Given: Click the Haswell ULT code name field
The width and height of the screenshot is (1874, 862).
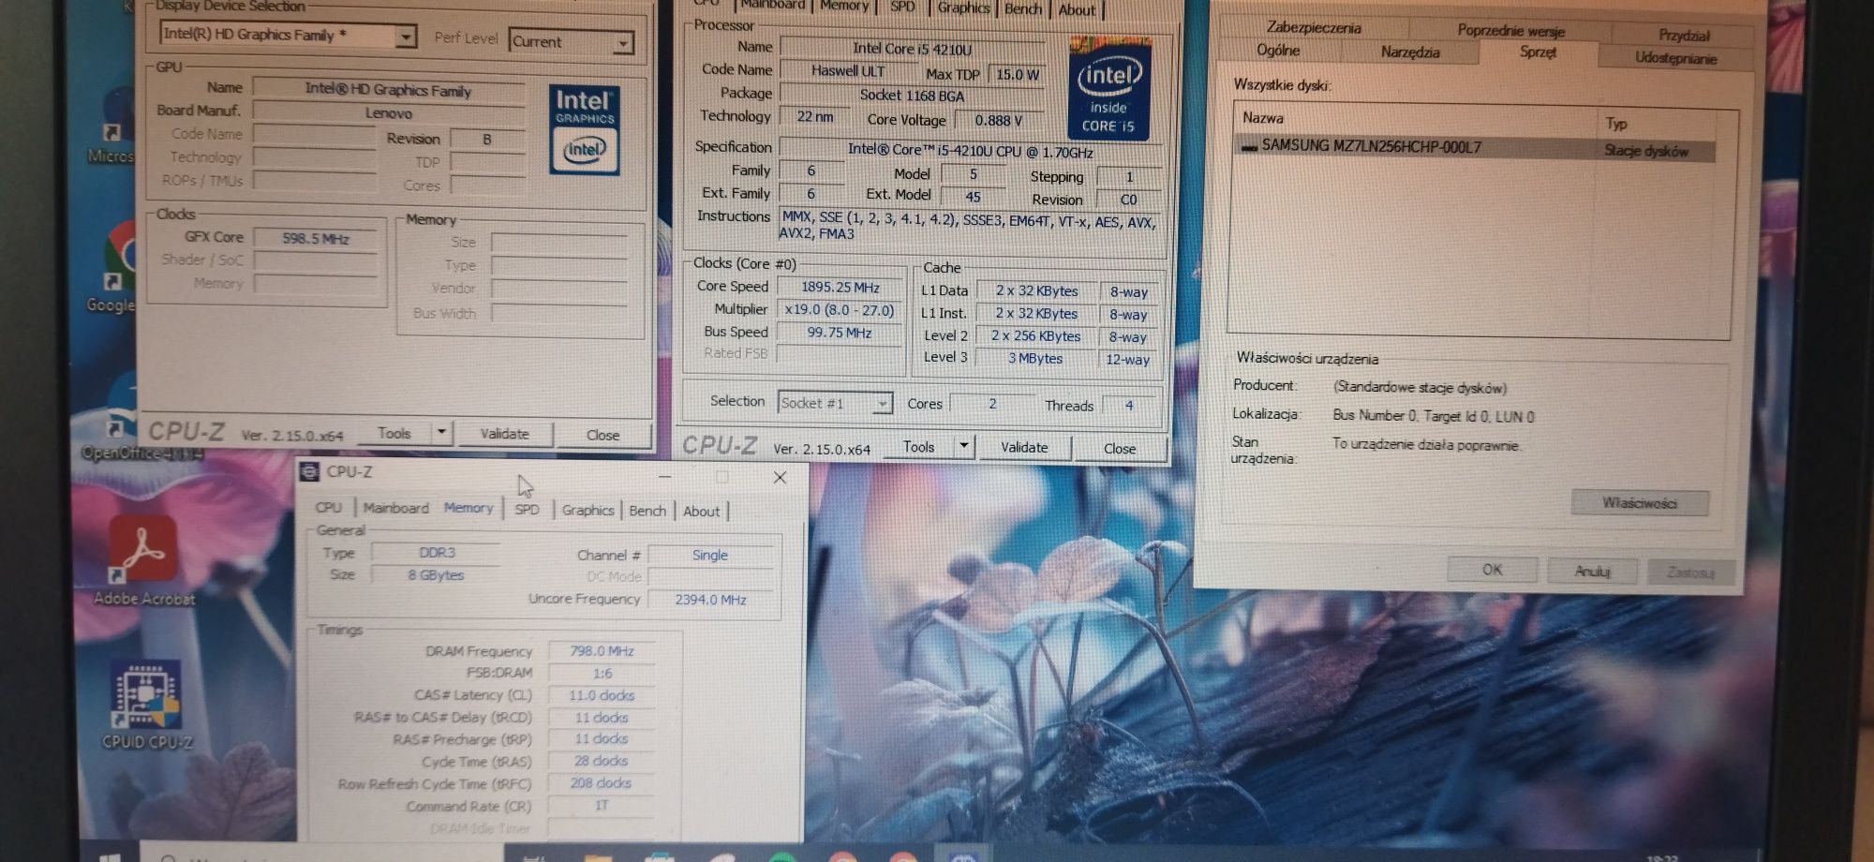Looking at the screenshot, I should (x=847, y=71).
